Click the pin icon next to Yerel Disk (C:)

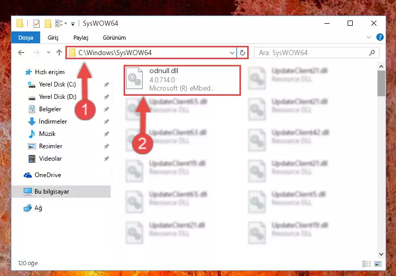[106, 84]
